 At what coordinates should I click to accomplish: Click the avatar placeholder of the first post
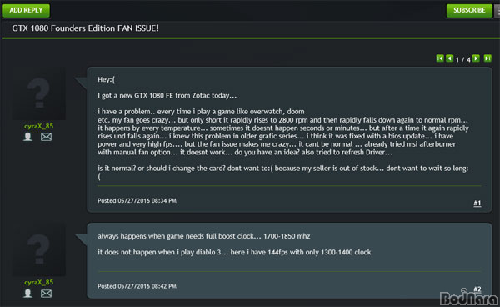click(39, 93)
